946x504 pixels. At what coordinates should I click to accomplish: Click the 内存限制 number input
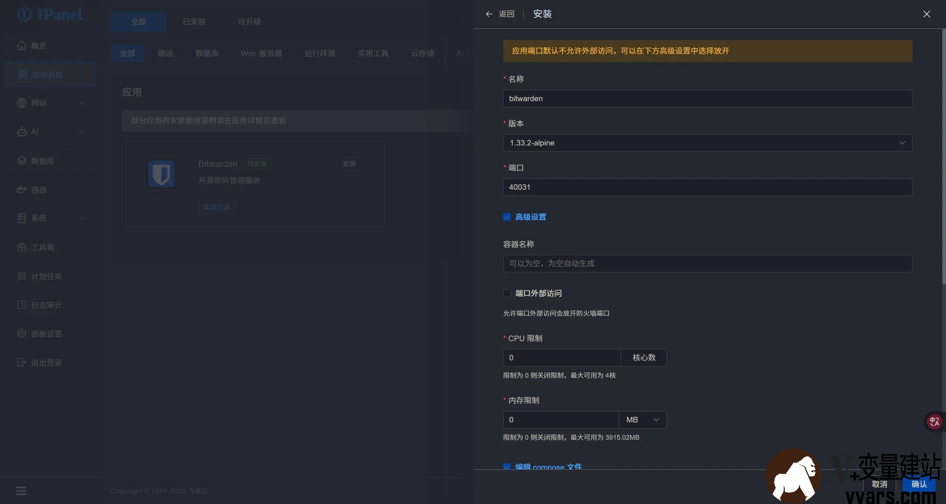click(x=561, y=420)
